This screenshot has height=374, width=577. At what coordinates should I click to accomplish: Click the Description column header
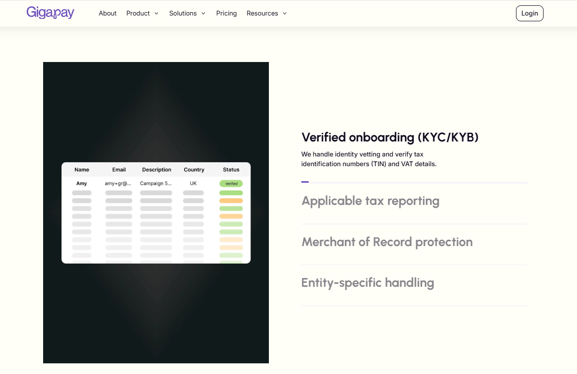[x=157, y=170]
